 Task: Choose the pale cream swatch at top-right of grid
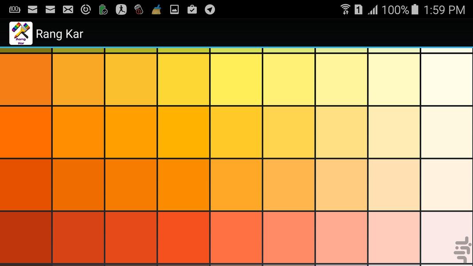click(447, 79)
